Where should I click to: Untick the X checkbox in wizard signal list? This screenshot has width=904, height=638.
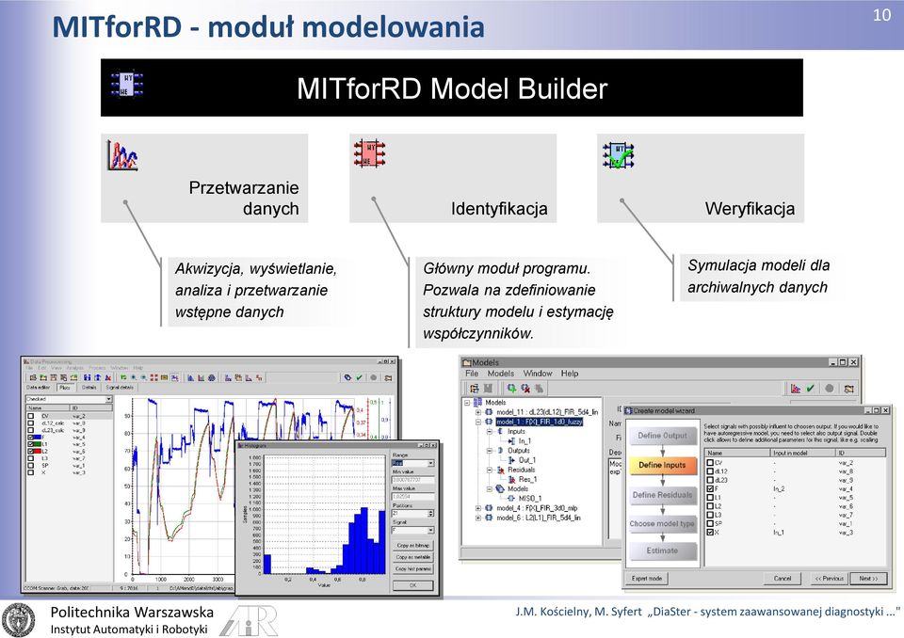coord(710,533)
